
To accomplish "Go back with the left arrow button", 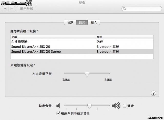I will click(5, 8).
